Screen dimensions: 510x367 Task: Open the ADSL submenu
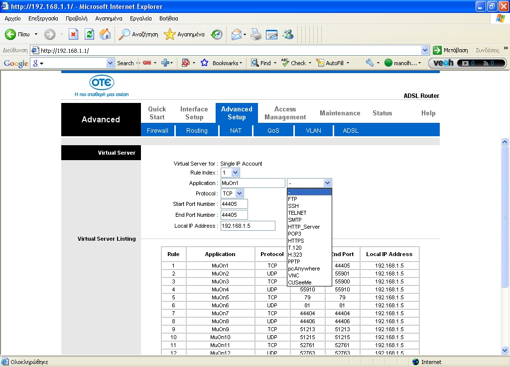point(351,131)
